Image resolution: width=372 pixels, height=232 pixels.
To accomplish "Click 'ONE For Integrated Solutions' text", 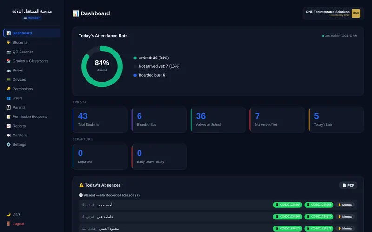I will pyautogui.click(x=328, y=12).
